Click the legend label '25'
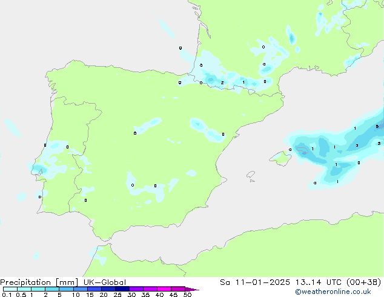The width and height of the screenshot is (384, 297). [x=118, y=295]
